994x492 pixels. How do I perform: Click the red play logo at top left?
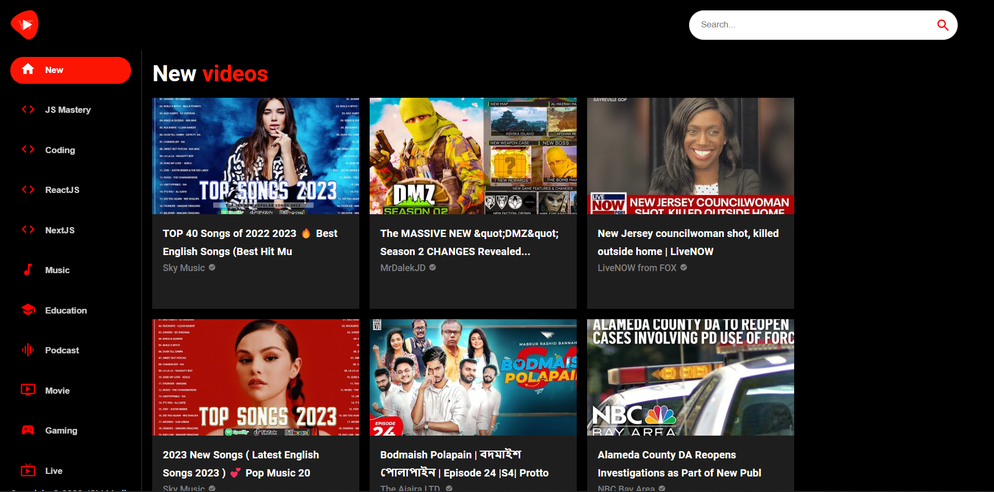25,24
